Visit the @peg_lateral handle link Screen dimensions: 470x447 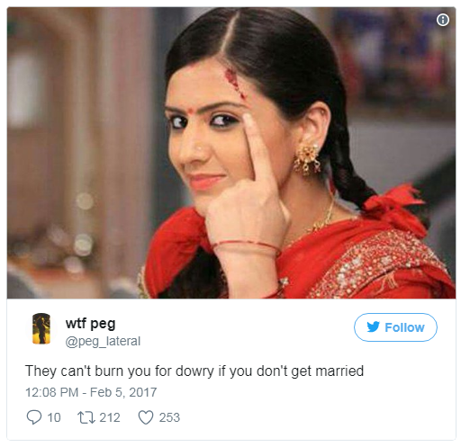tap(103, 342)
